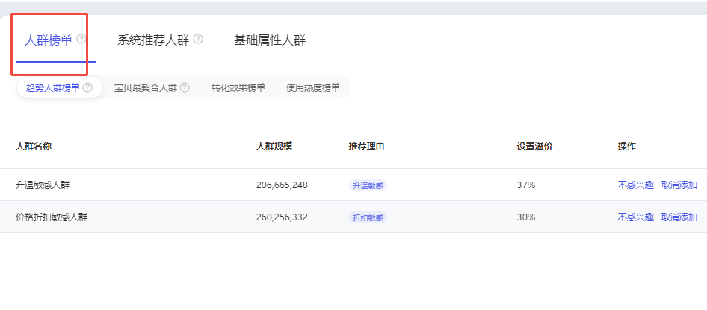Viewport: 707px width, 310px height.
Task: Show the 转化效果榜单 ranking
Action: pyautogui.click(x=238, y=88)
